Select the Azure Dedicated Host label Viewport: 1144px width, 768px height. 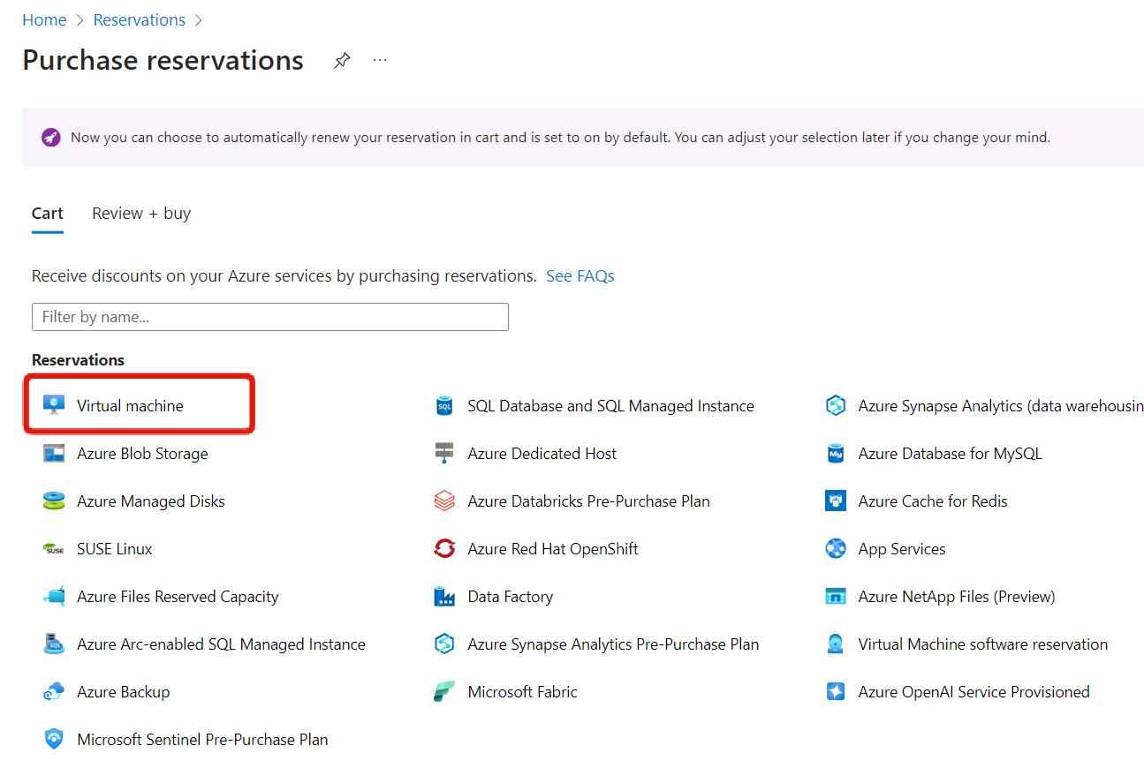pyautogui.click(x=542, y=453)
